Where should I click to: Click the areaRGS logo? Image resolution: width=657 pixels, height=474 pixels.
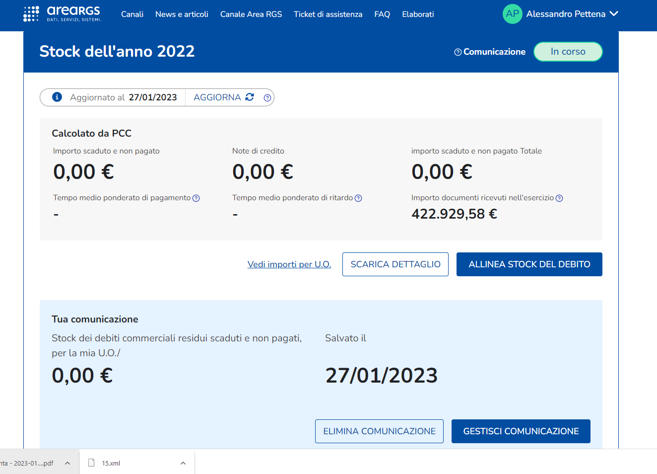62,14
